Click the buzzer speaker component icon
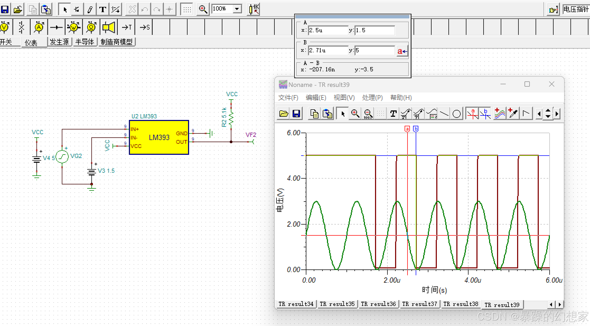590x326 pixels. click(109, 27)
